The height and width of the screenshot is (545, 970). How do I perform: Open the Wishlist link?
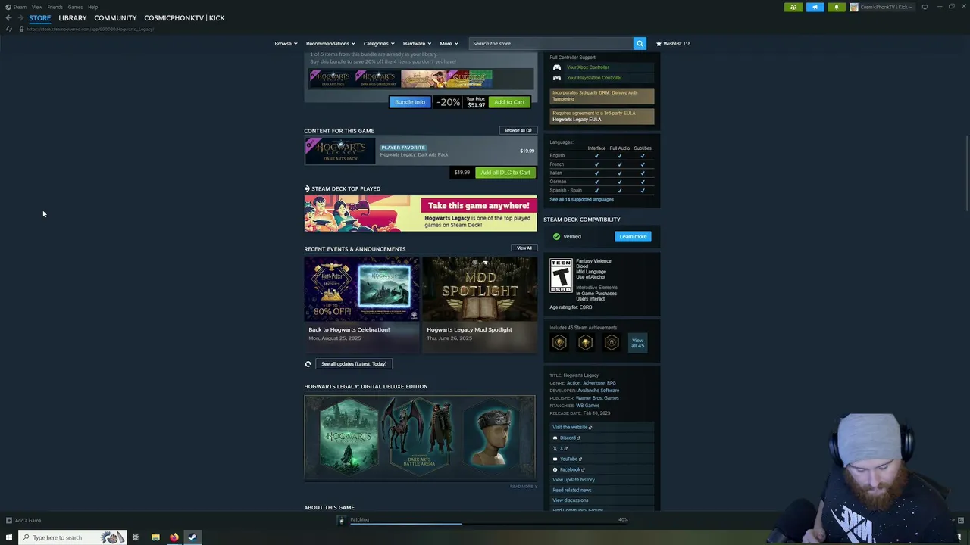[x=673, y=43]
